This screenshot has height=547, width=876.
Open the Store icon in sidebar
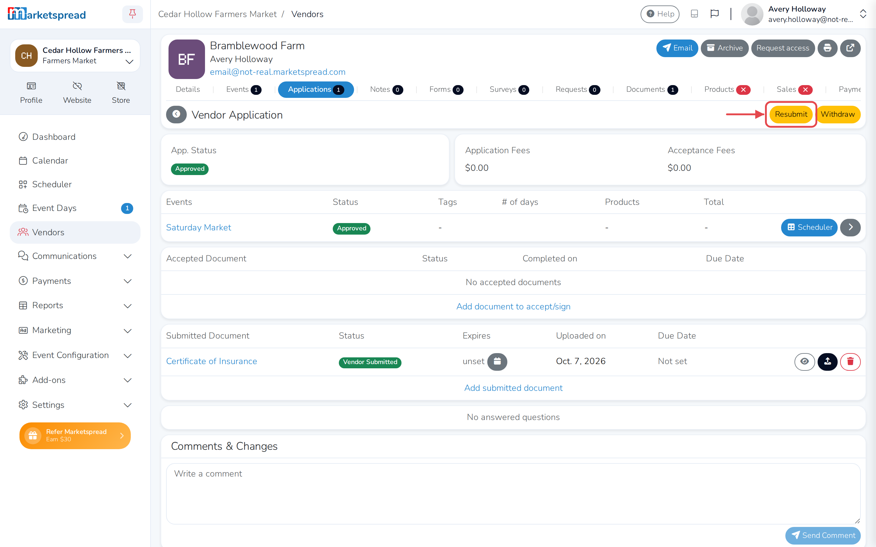click(121, 93)
